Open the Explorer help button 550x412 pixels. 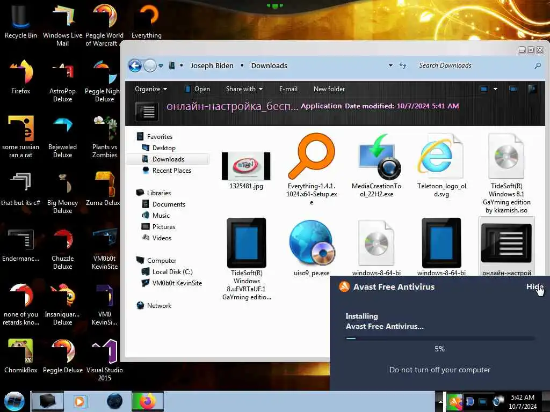click(x=532, y=89)
